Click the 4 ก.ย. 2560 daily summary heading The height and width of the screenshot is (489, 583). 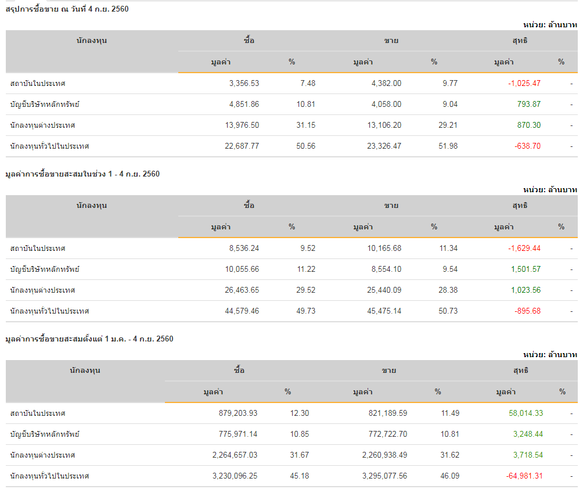point(67,9)
